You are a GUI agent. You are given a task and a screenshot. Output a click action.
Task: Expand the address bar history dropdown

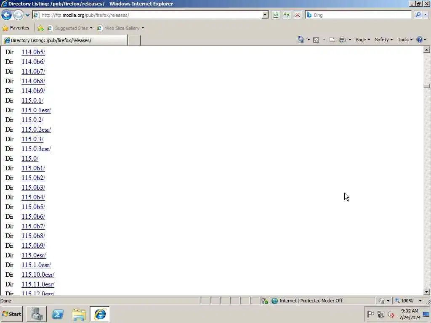click(x=265, y=15)
